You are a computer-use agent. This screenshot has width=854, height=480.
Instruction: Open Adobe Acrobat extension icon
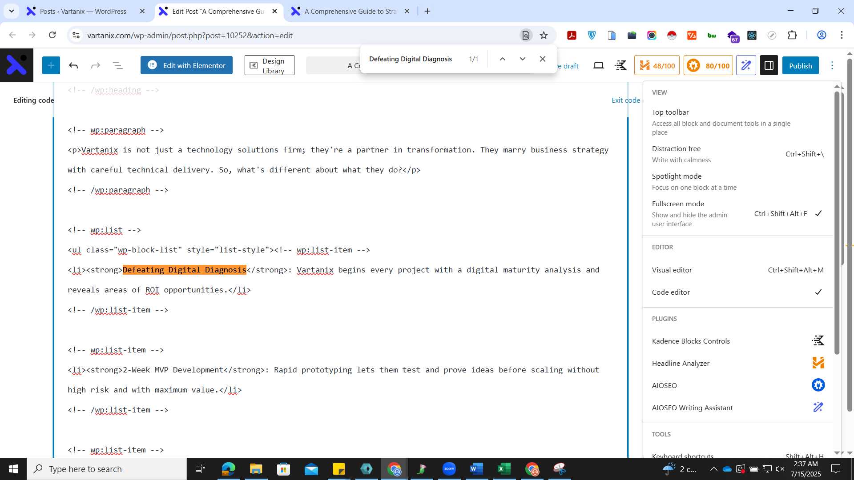[572, 35]
